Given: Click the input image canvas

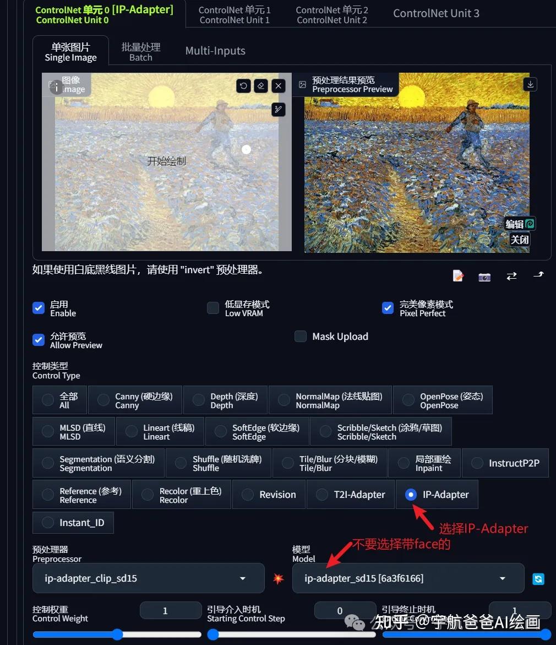Looking at the screenshot, I should (167, 161).
